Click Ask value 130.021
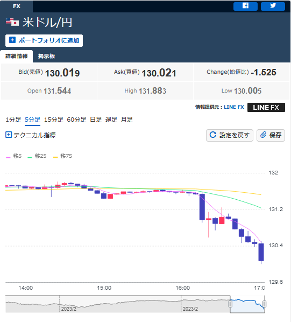Viewport: 291px width, 322px height. point(159,73)
